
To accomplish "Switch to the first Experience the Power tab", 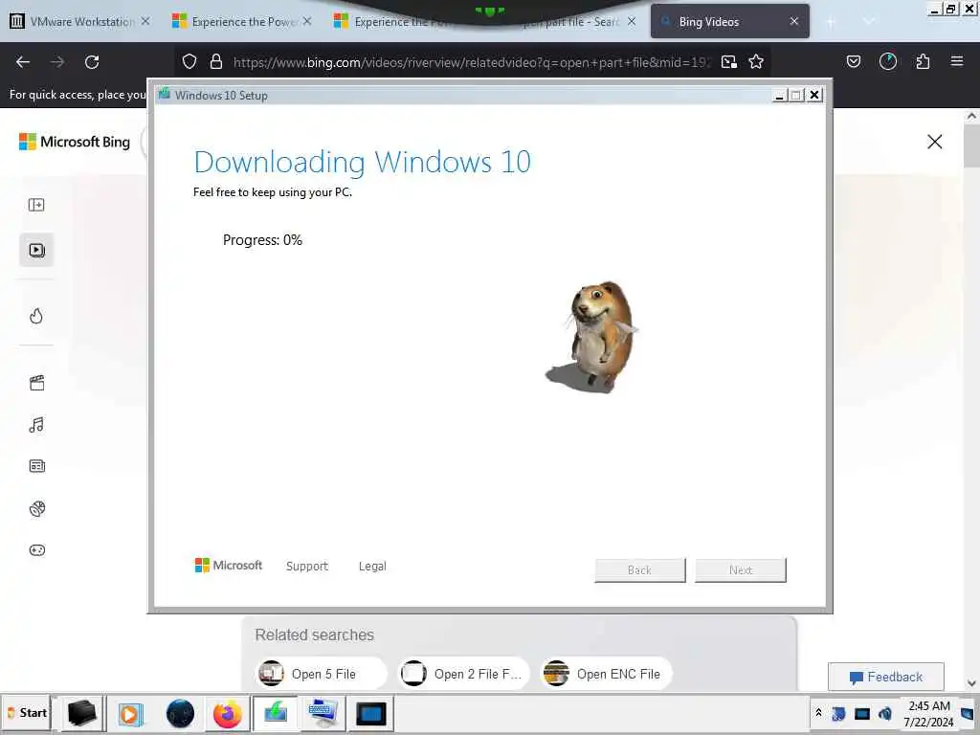I will point(241,21).
